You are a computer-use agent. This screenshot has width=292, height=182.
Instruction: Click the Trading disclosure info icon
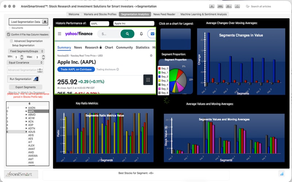[x=118, y=70]
